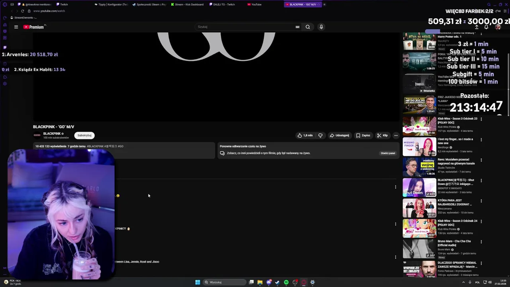Screen dimensions: 510x287
Task: Open Spotify from the taskbar
Action: click(x=286, y=282)
